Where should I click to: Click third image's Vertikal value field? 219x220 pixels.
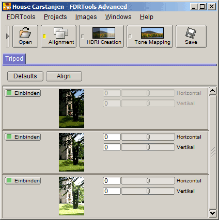coord(112,191)
